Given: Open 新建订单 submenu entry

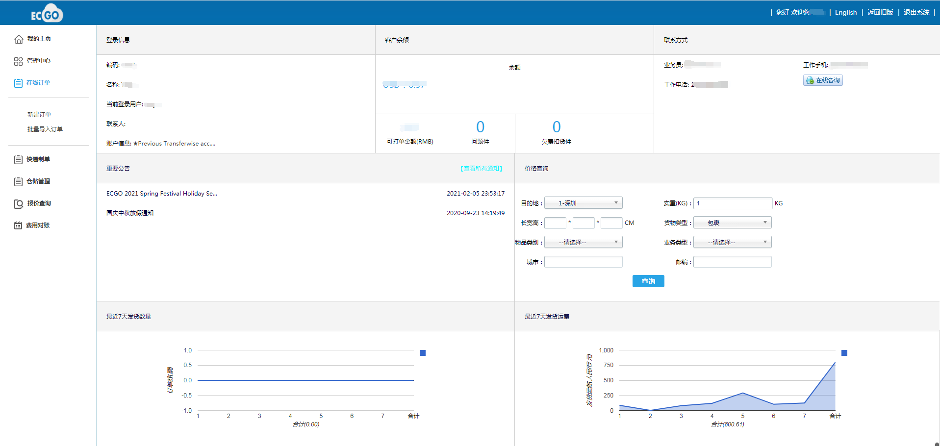Looking at the screenshot, I should (x=39, y=115).
